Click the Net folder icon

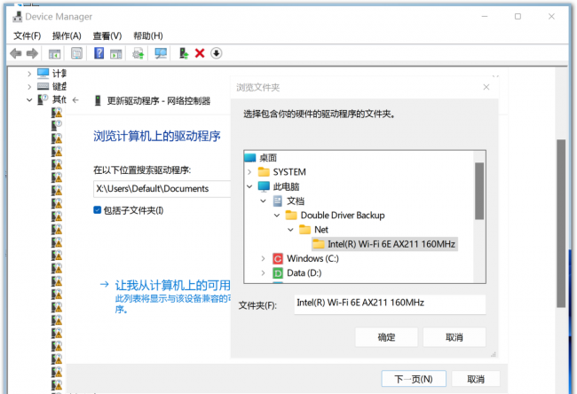304,230
